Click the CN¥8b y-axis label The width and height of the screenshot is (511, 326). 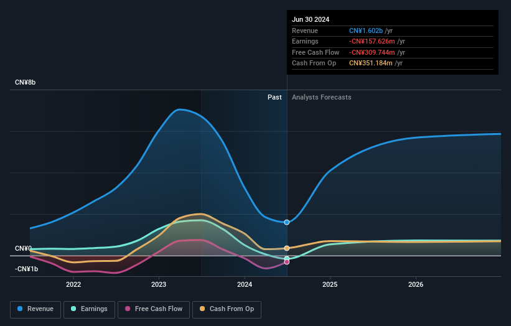25,82
